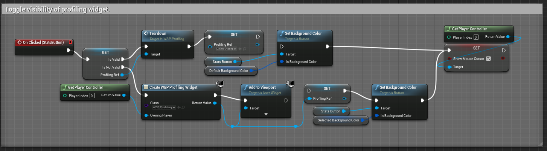547x151 pixels.
Task: Click the Create WBP Profiling Widget node icon
Action: pos(146,87)
